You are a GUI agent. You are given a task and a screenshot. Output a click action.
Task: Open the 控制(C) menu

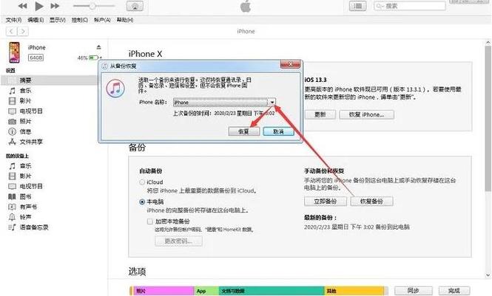tap(80, 20)
